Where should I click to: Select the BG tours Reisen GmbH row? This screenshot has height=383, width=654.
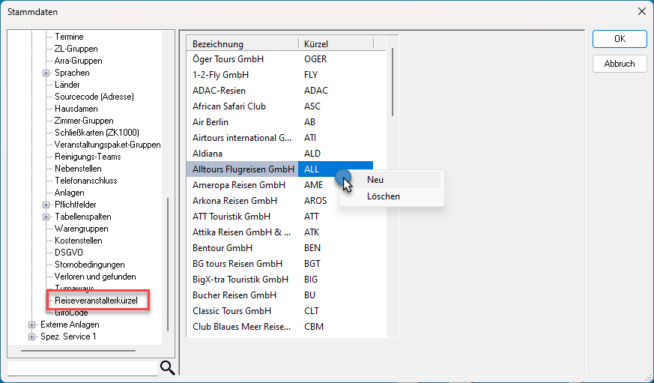[280, 264]
